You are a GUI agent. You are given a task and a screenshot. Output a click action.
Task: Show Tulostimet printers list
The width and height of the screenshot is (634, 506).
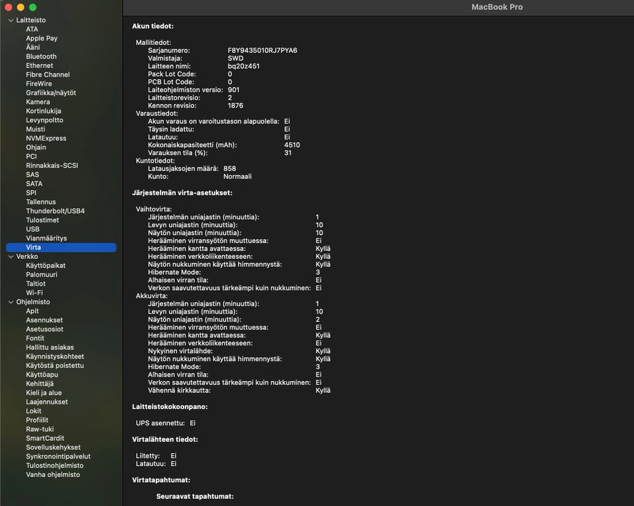coord(42,220)
